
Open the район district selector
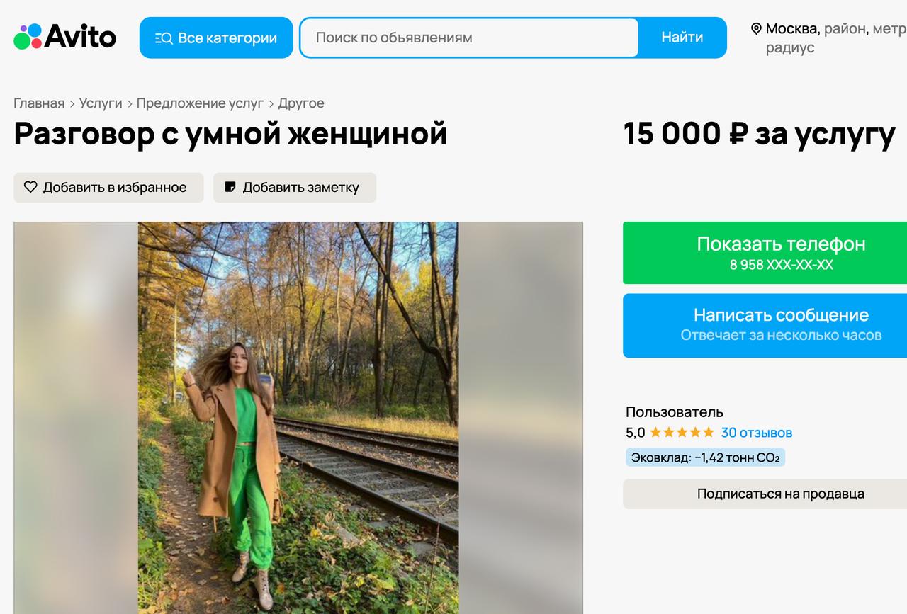click(845, 30)
